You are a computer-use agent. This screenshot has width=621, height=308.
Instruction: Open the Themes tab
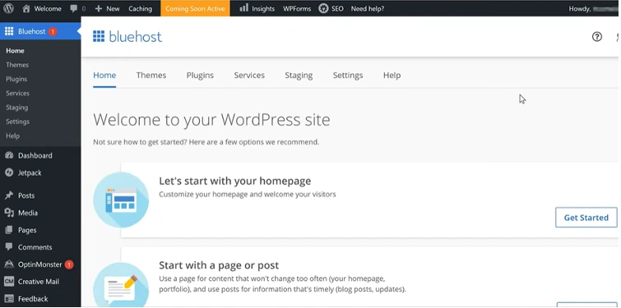(151, 75)
